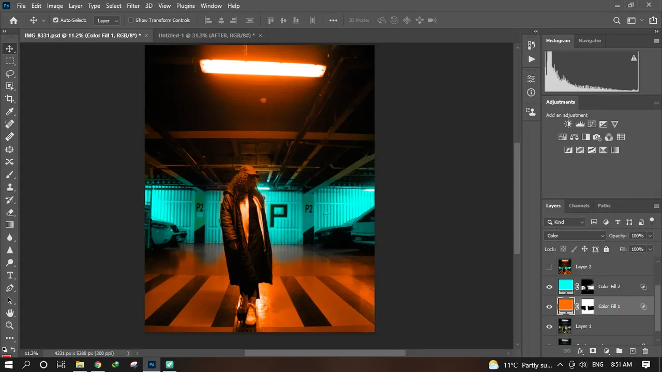The image size is (662, 372).
Task: Create a new group folder
Action: pyautogui.click(x=620, y=351)
